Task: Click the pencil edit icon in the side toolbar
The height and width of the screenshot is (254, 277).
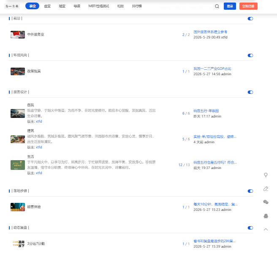Action: click(266, 188)
